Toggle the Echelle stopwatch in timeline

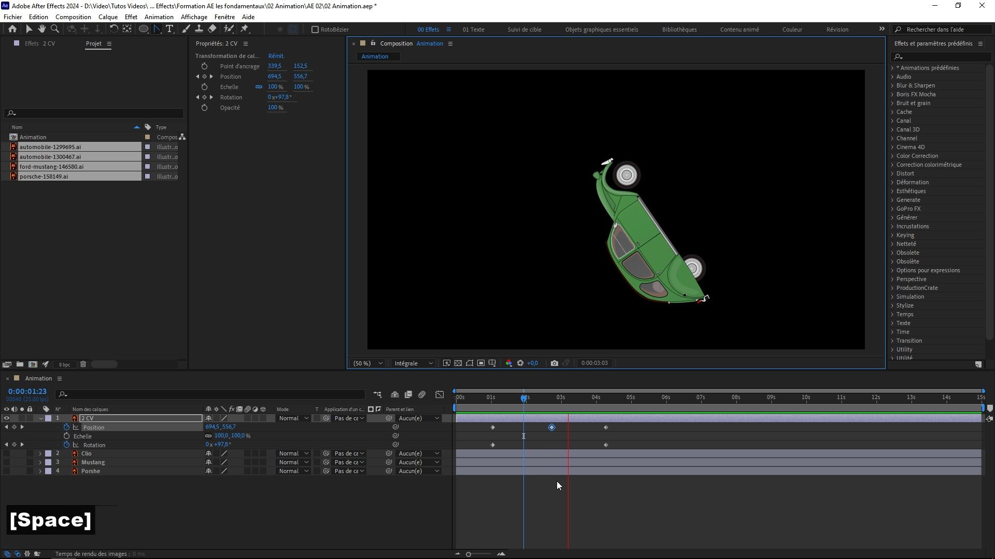tap(66, 436)
